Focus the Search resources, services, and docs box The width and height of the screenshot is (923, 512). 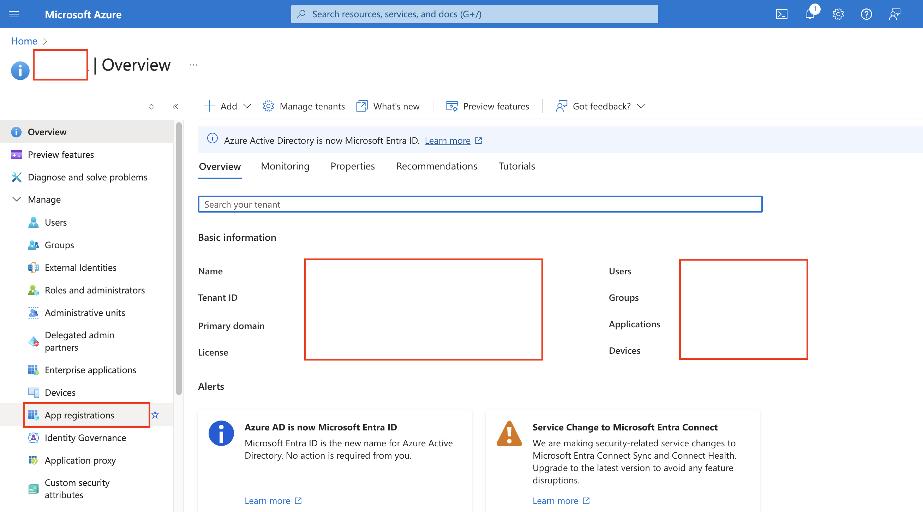tap(474, 14)
